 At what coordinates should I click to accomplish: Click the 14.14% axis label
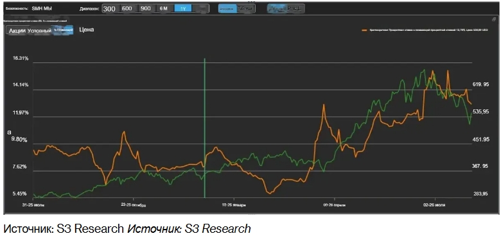tap(21, 85)
